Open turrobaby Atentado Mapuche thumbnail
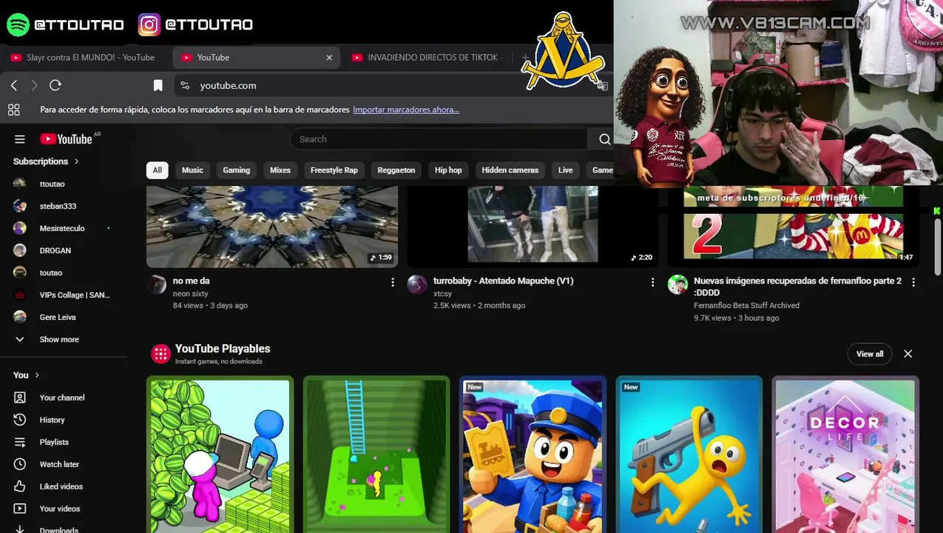This screenshot has width=943, height=533. pyautogui.click(x=533, y=226)
